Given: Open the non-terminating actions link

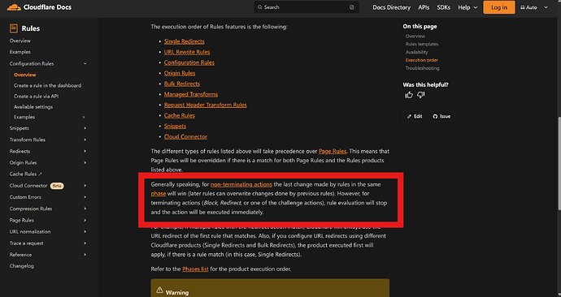Looking at the screenshot, I should pos(241,184).
